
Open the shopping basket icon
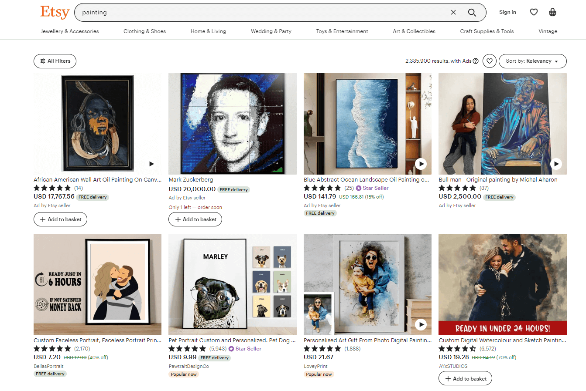(x=552, y=12)
